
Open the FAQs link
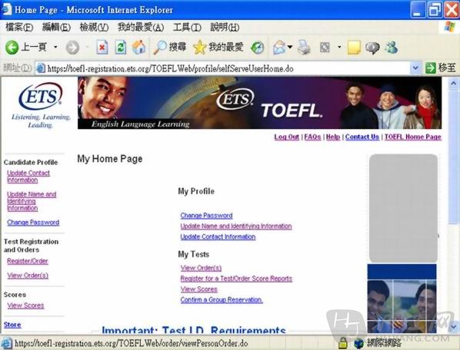[312, 137]
